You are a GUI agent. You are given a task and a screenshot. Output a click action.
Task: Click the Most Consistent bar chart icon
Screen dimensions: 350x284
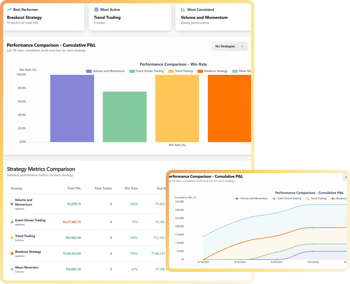[x=183, y=10]
